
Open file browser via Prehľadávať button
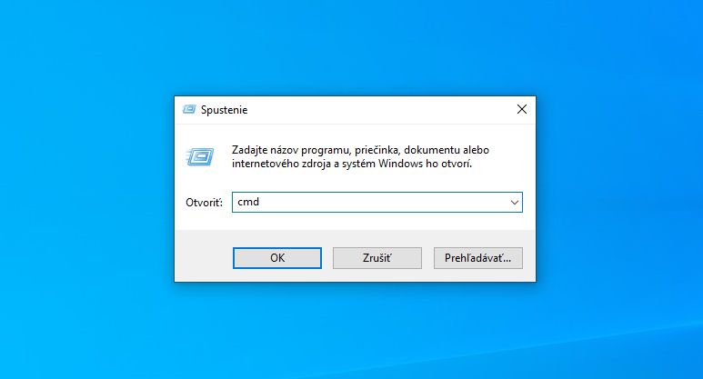click(x=478, y=258)
